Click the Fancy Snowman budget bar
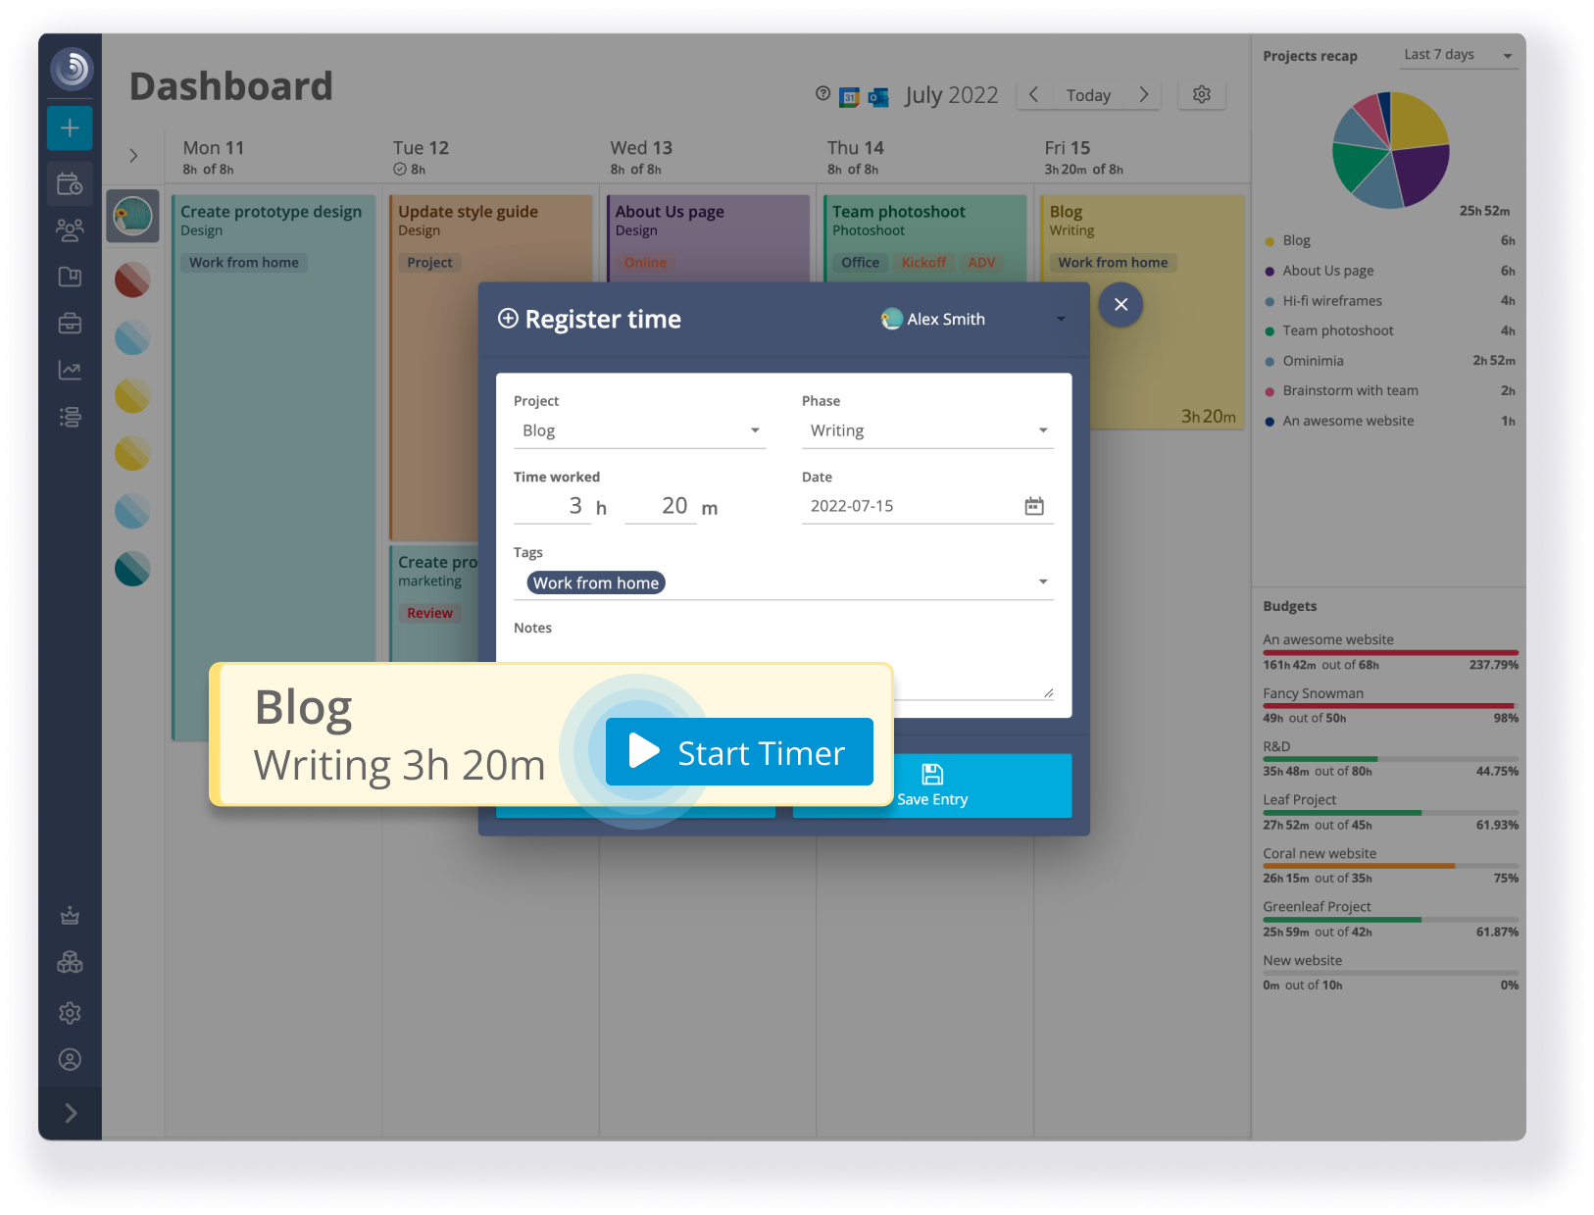The image size is (1594, 1215). coord(1390,705)
